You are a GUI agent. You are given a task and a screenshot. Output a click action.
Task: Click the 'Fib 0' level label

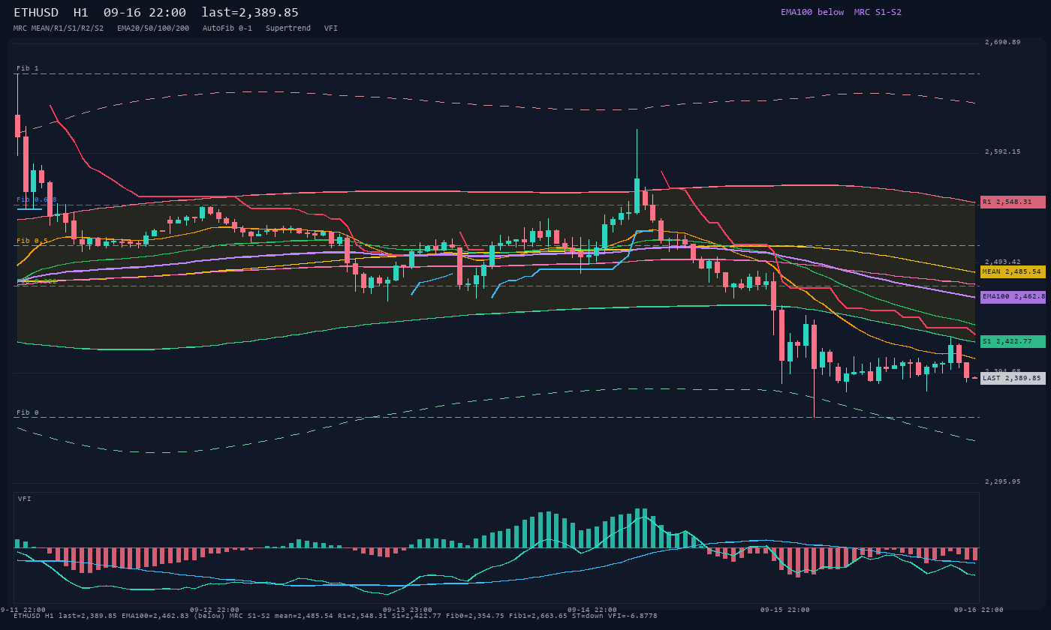click(28, 412)
